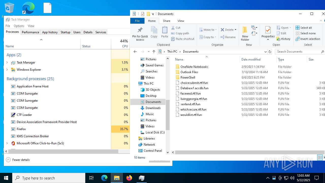This screenshot has width=325, height=183.
Task: Click the Edit command in Open group
Action: coord(281,33)
